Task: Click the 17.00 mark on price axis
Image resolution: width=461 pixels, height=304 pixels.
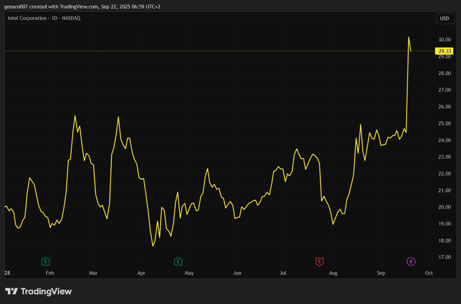Action: [x=444, y=258]
